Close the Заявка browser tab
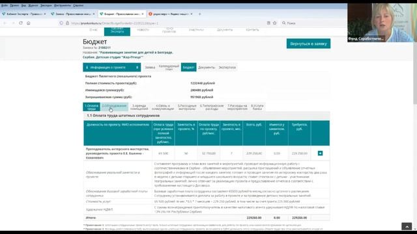Viewport: 417px width, 234px height. pos(94,14)
